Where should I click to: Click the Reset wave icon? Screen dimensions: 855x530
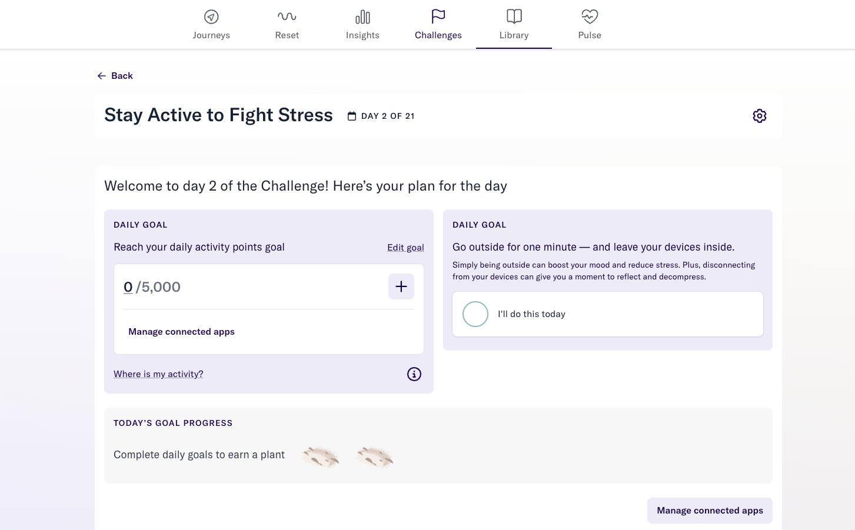(x=287, y=17)
